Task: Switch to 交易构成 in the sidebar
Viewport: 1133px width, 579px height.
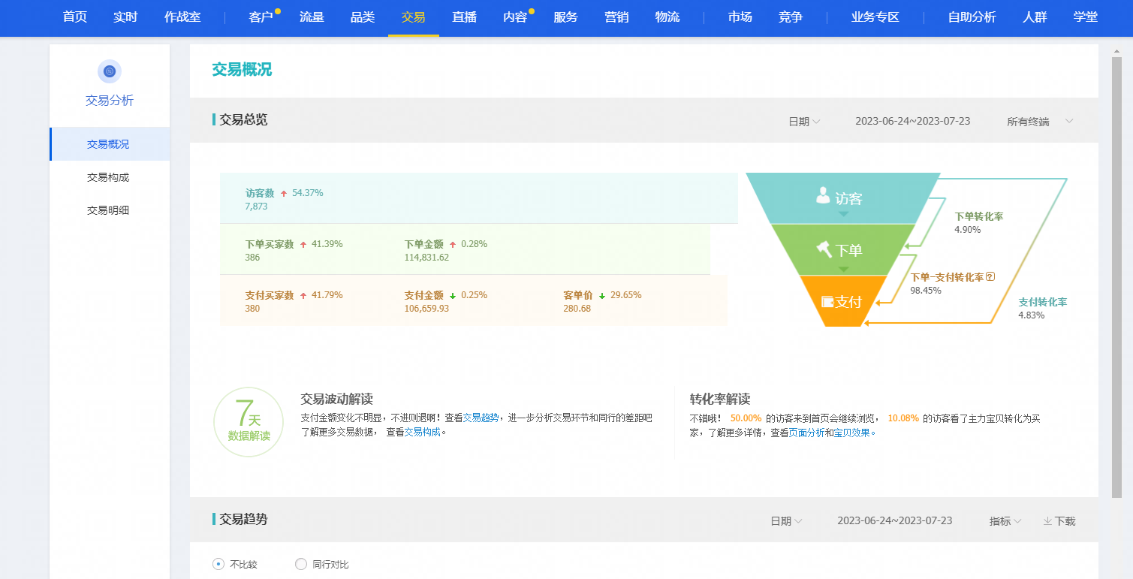Action: pyautogui.click(x=108, y=177)
